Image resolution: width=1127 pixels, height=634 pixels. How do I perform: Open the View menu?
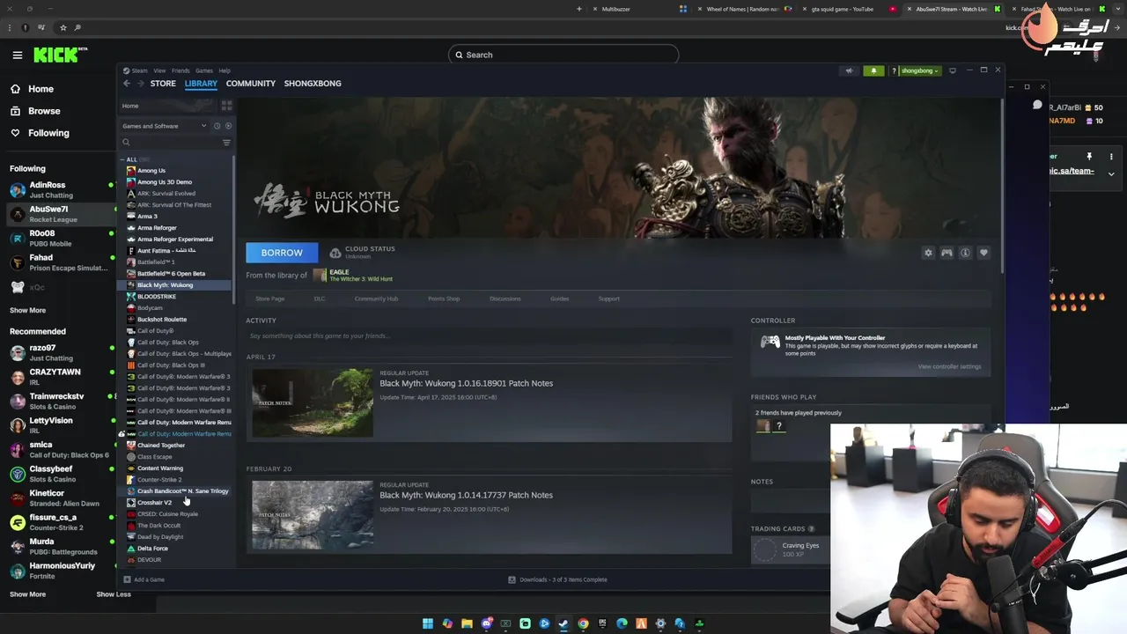tap(159, 70)
